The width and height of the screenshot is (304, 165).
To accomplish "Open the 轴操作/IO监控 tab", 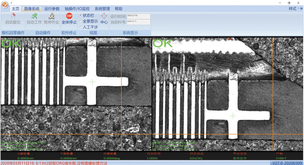I will 77,9.
